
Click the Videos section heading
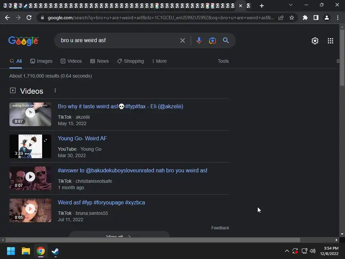32,91
